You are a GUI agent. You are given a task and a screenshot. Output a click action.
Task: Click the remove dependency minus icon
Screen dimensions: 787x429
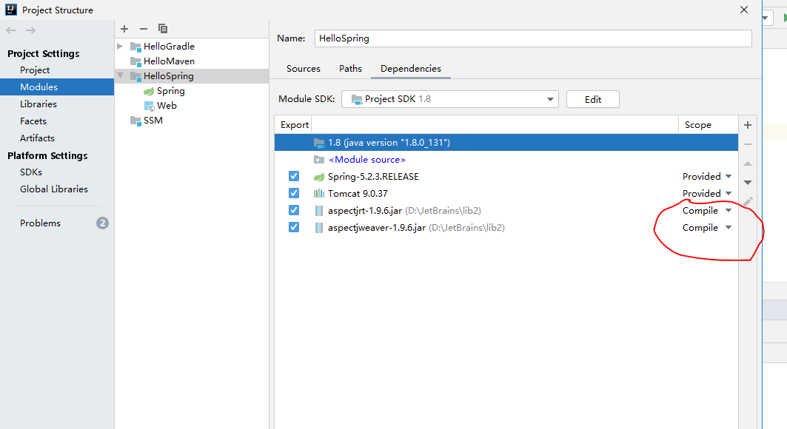pyautogui.click(x=747, y=144)
